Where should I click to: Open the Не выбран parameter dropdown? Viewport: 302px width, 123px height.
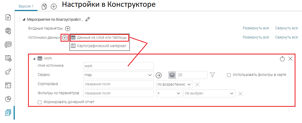[209, 93]
